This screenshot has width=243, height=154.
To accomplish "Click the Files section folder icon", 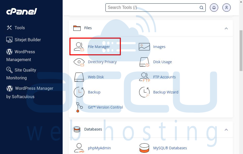I will pyautogui.click(x=77, y=28).
